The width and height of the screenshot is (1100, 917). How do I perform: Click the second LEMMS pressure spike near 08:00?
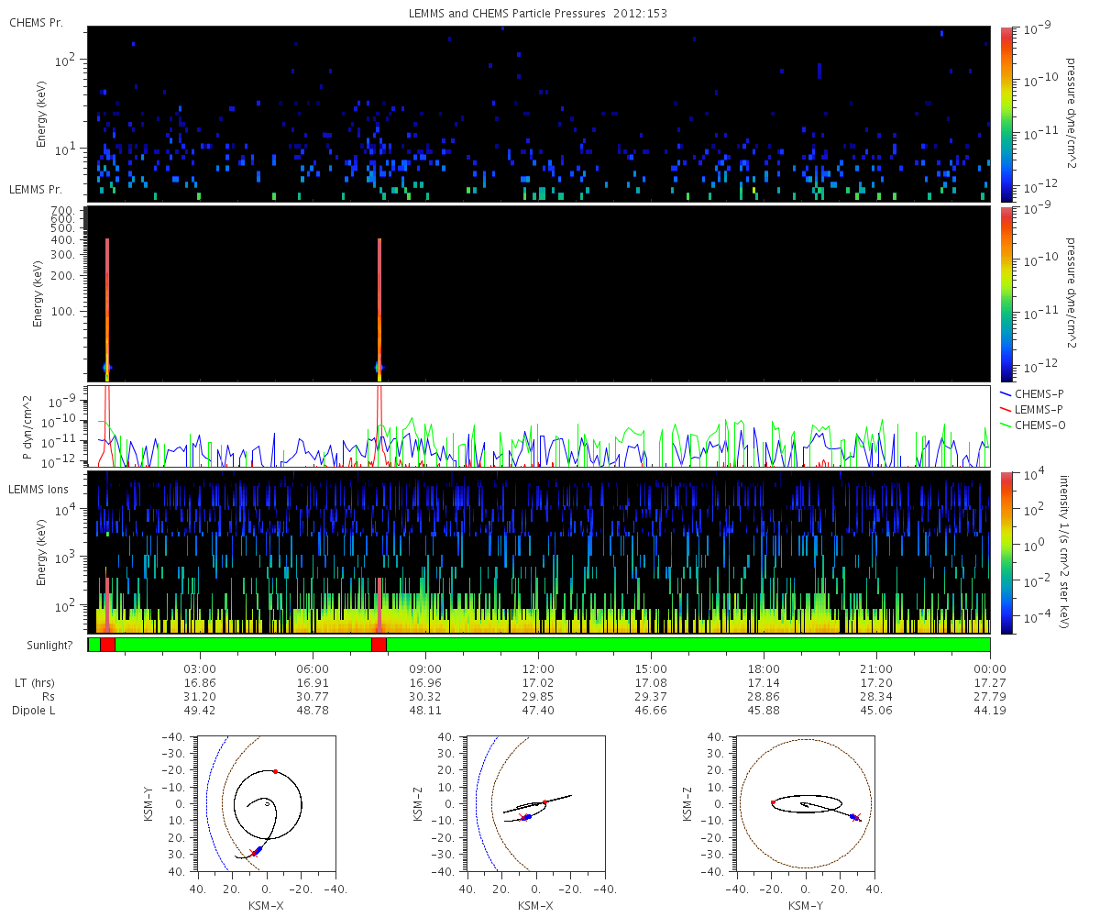pos(379,303)
